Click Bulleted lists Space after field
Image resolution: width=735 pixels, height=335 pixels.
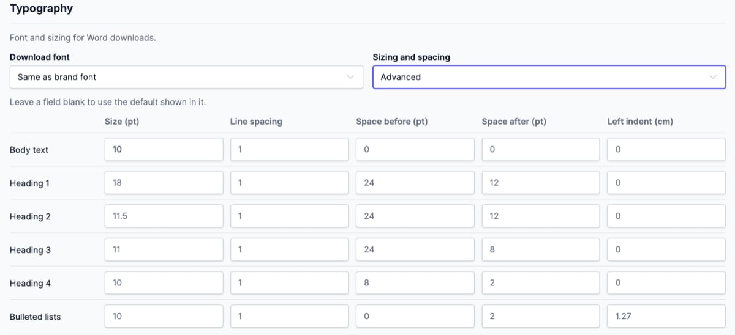click(541, 316)
